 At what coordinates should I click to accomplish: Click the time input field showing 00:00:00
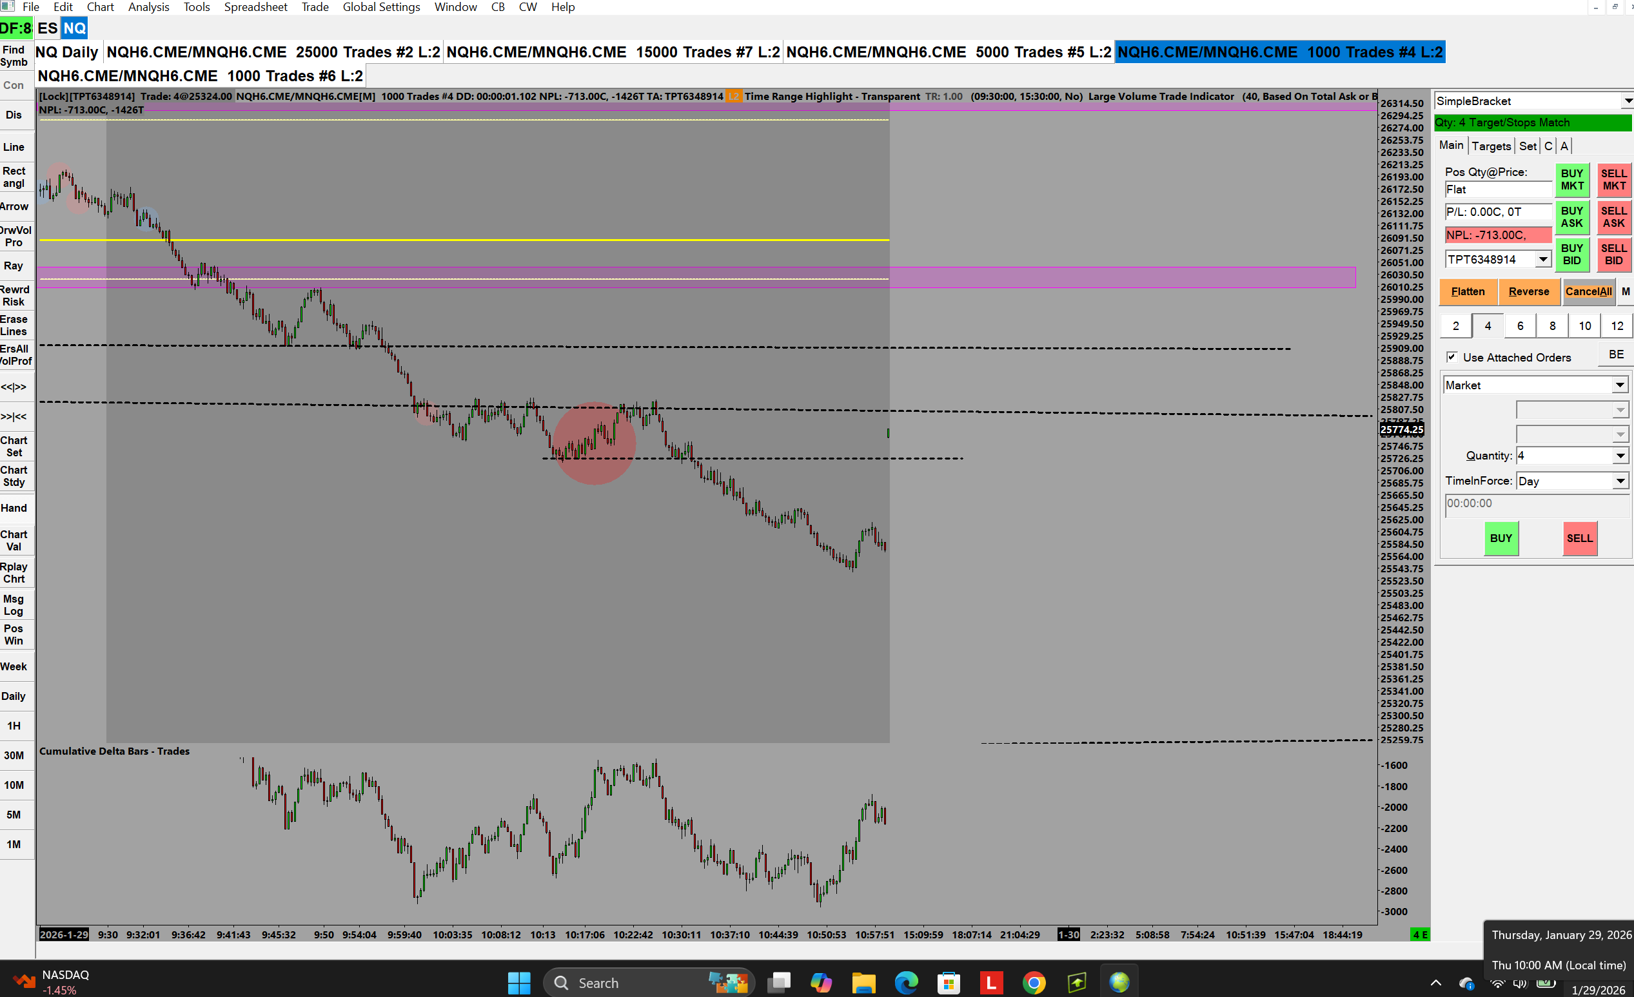[1535, 504]
